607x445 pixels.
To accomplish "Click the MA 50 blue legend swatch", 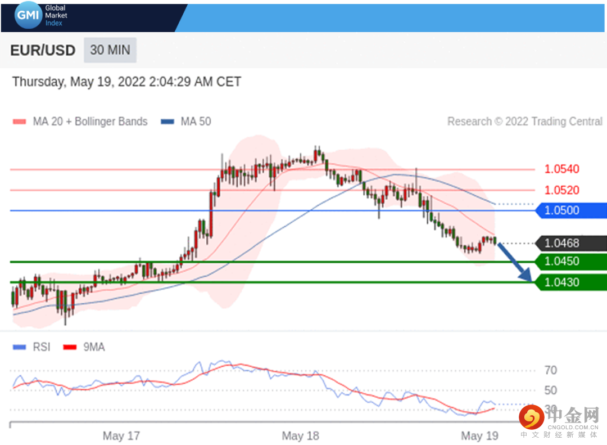I will 167,122.
